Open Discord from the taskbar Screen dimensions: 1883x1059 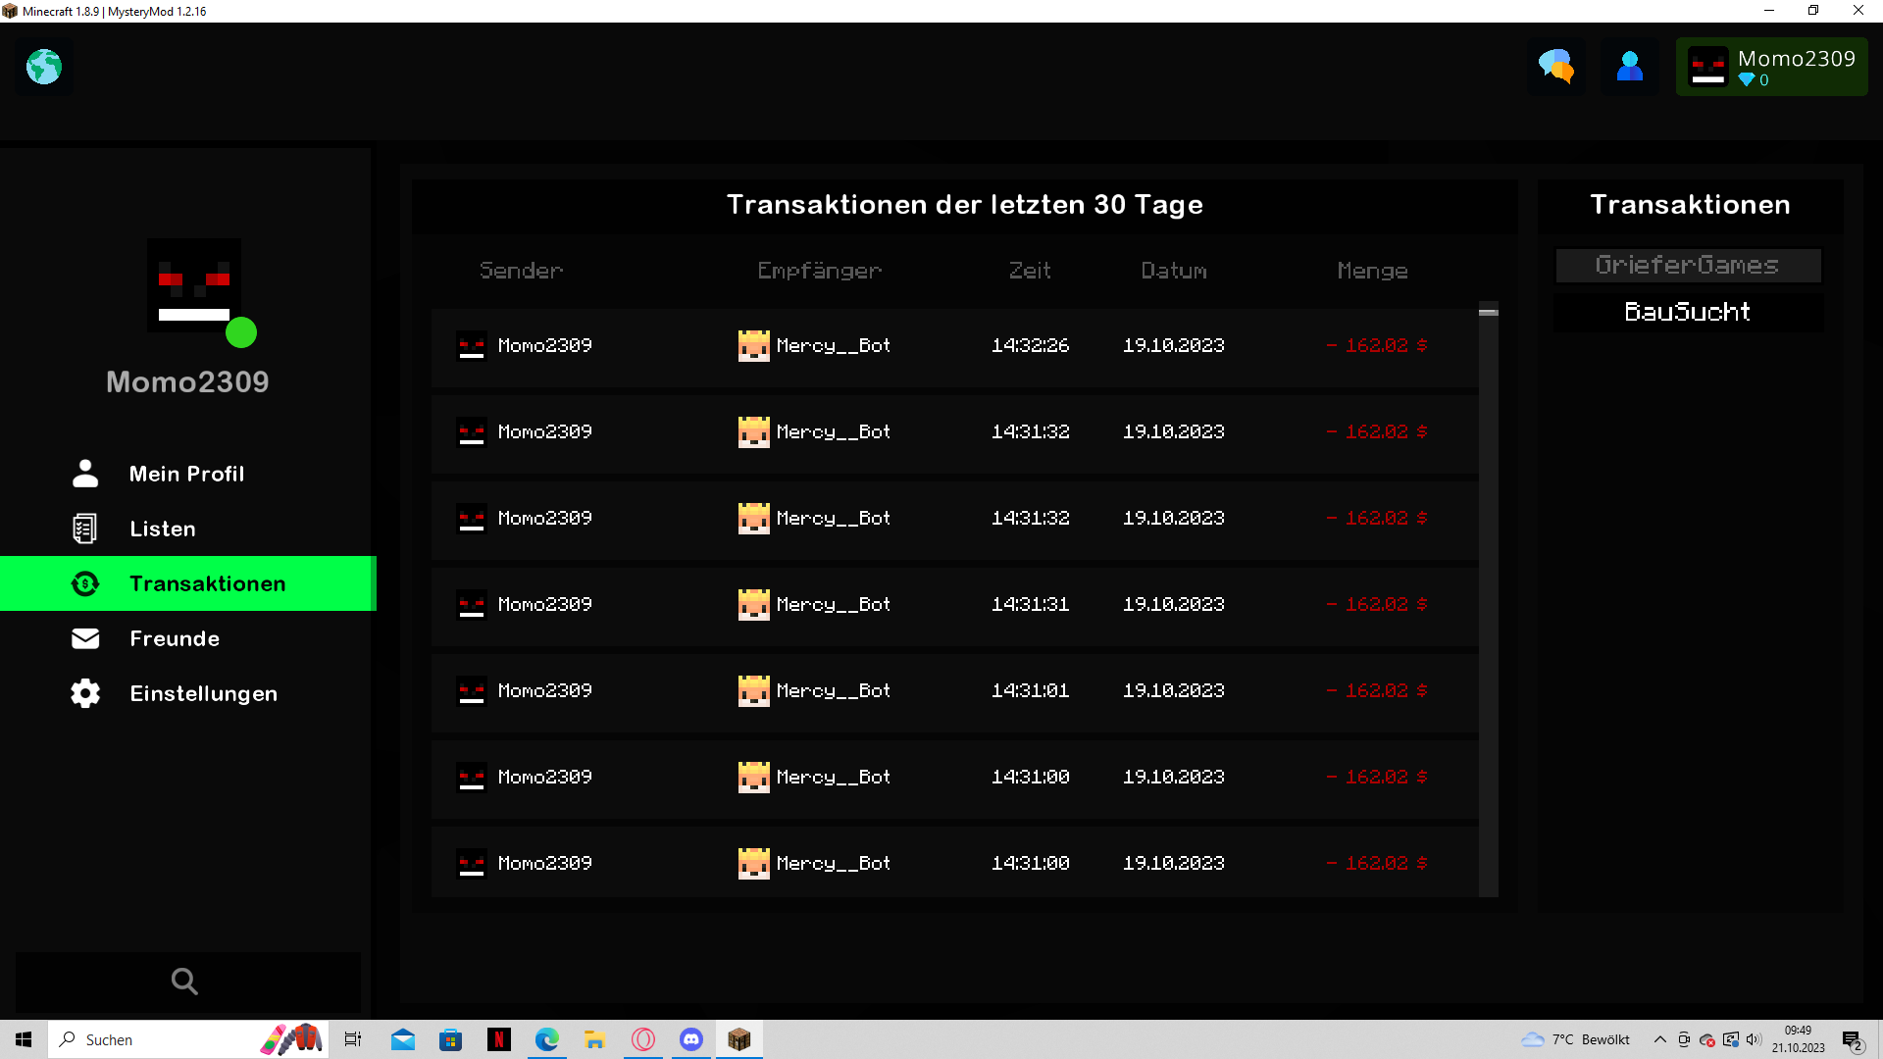[691, 1039]
